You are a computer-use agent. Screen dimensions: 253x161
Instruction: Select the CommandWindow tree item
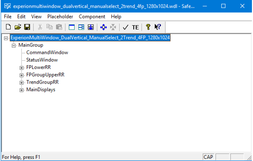tap(47, 52)
